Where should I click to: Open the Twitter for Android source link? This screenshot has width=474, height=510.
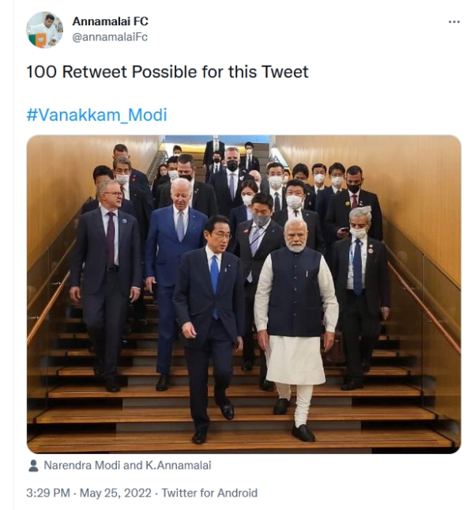[209, 493]
